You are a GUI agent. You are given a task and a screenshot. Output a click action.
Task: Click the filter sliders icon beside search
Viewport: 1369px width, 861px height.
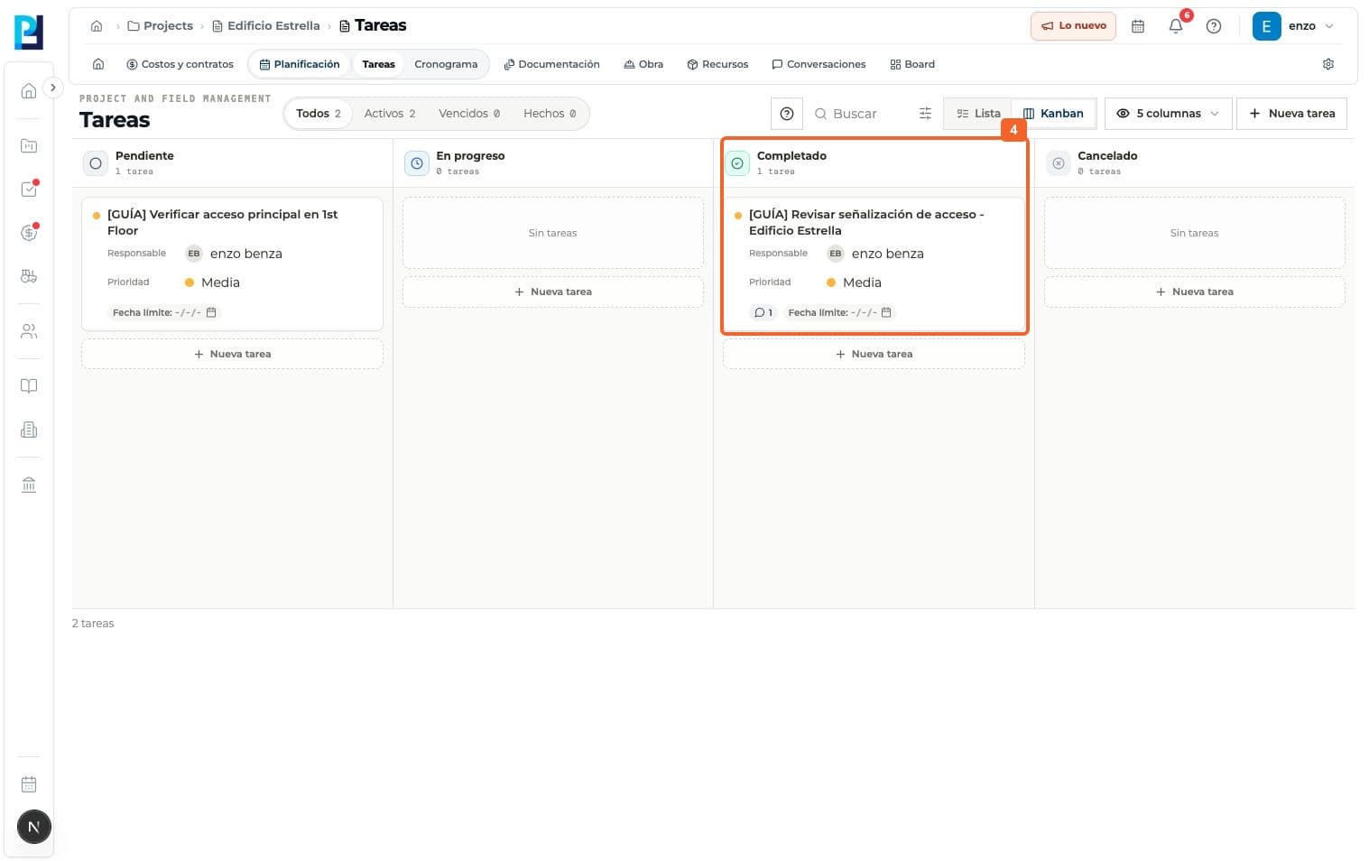(x=925, y=114)
